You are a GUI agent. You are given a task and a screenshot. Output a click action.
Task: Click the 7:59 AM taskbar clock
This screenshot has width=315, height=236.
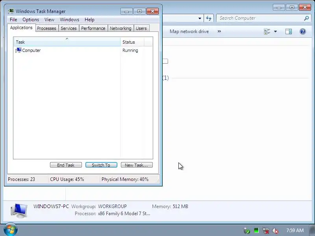click(295, 230)
